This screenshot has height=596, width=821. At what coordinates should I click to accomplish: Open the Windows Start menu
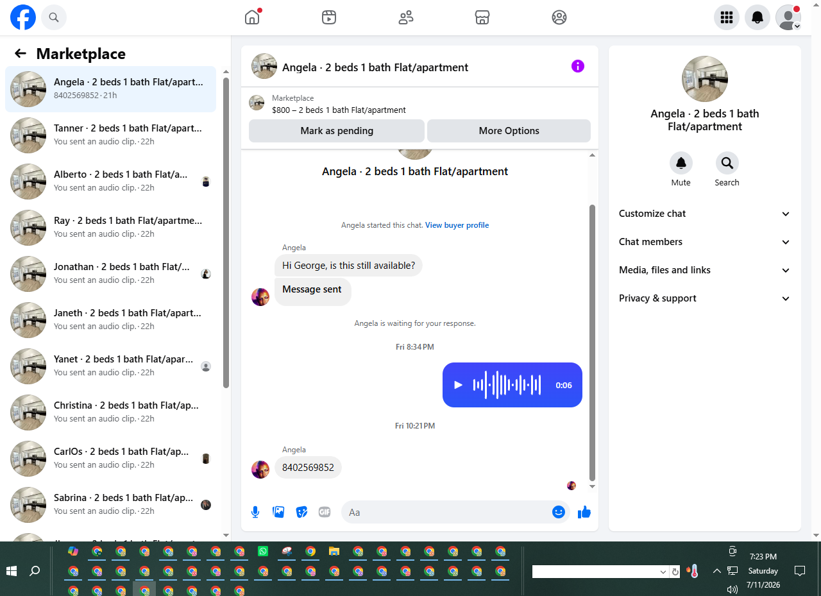[12, 570]
